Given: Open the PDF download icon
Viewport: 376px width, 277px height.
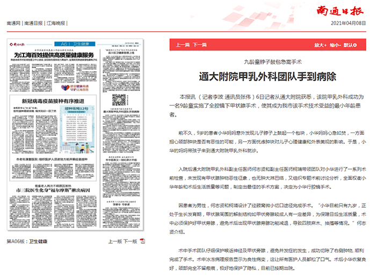Looking at the screenshot, I should pyautogui.click(x=143, y=241).
